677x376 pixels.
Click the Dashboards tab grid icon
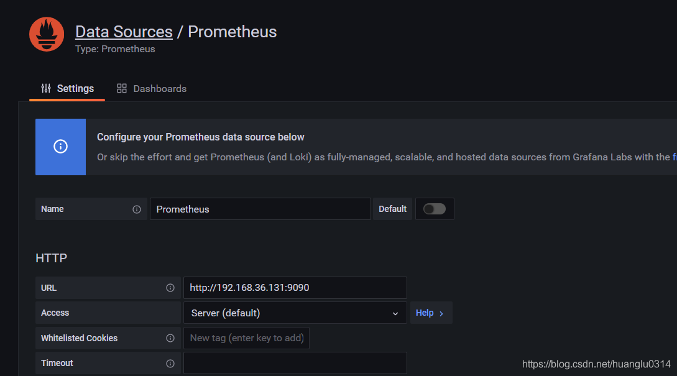coord(122,88)
